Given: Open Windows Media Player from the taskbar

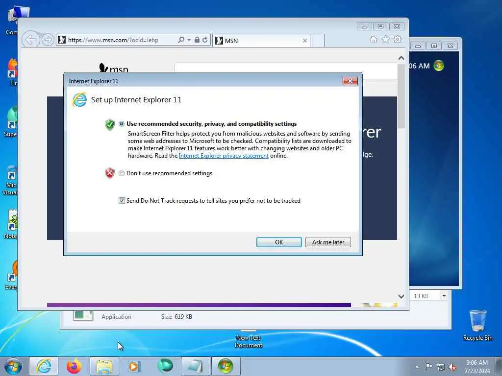Looking at the screenshot, I should click(x=134, y=366).
